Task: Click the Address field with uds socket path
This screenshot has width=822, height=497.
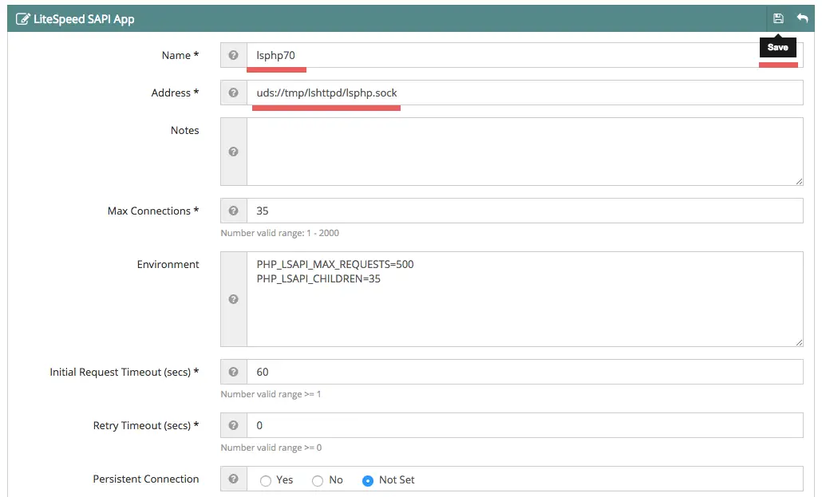Action: [525, 93]
